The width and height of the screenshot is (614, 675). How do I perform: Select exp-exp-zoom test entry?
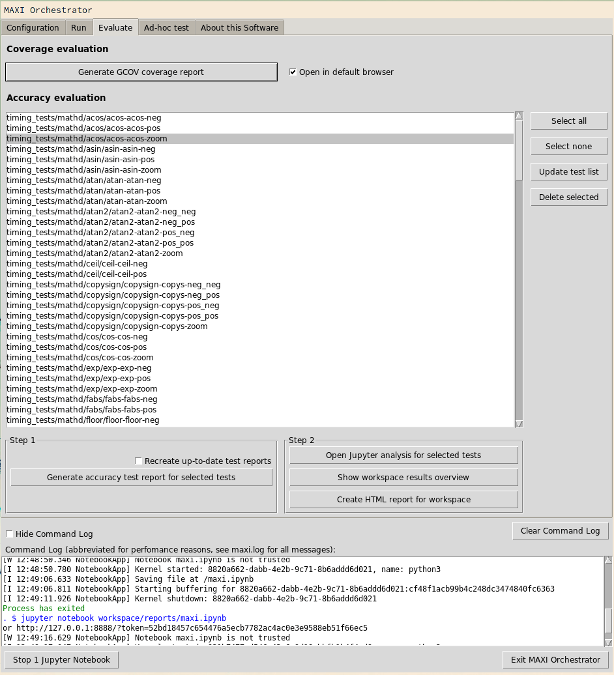point(260,389)
